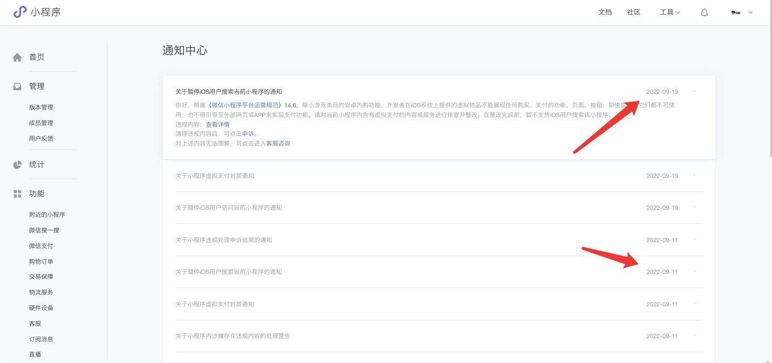This screenshot has width=772, height=363.
Task: Expand the 涉嫌存在违规内容 warning chevron
Action: point(694,335)
